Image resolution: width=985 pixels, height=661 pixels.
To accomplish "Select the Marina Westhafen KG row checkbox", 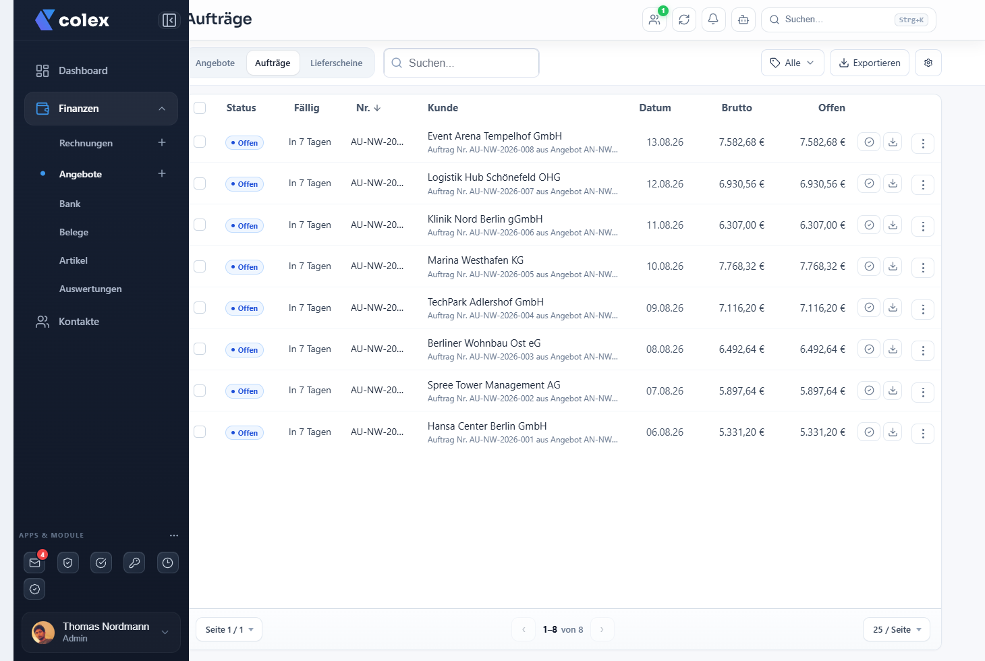I will click(200, 266).
